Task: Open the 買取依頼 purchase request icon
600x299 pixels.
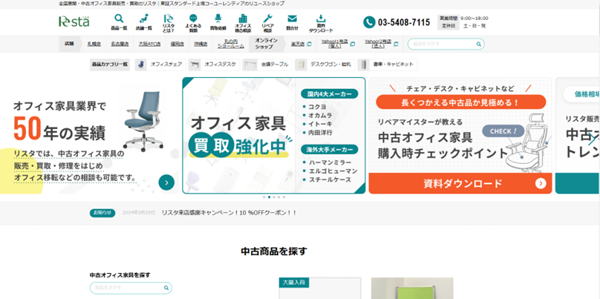Action: [218, 22]
